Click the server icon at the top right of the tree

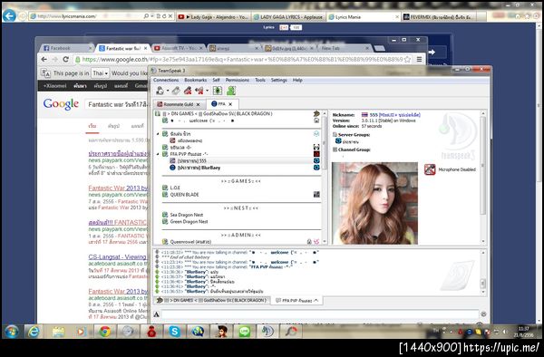[316, 113]
